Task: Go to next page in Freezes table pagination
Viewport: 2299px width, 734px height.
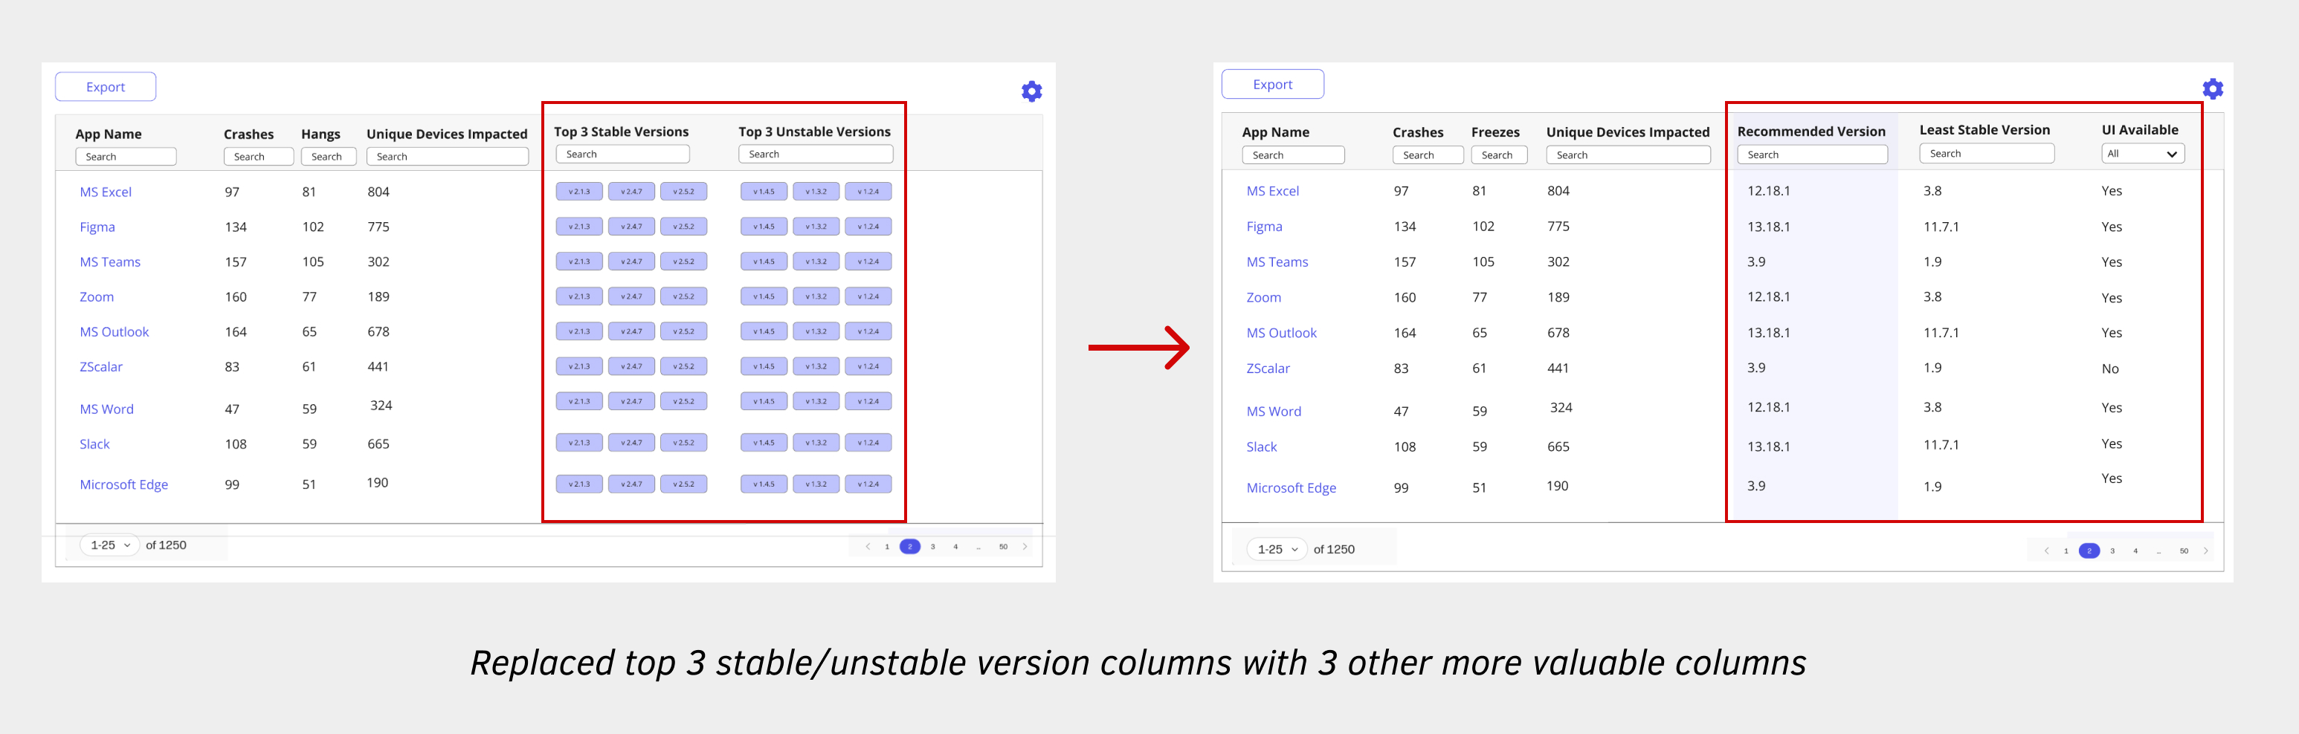Action: pyautogui.click(x=2205, y=551)
